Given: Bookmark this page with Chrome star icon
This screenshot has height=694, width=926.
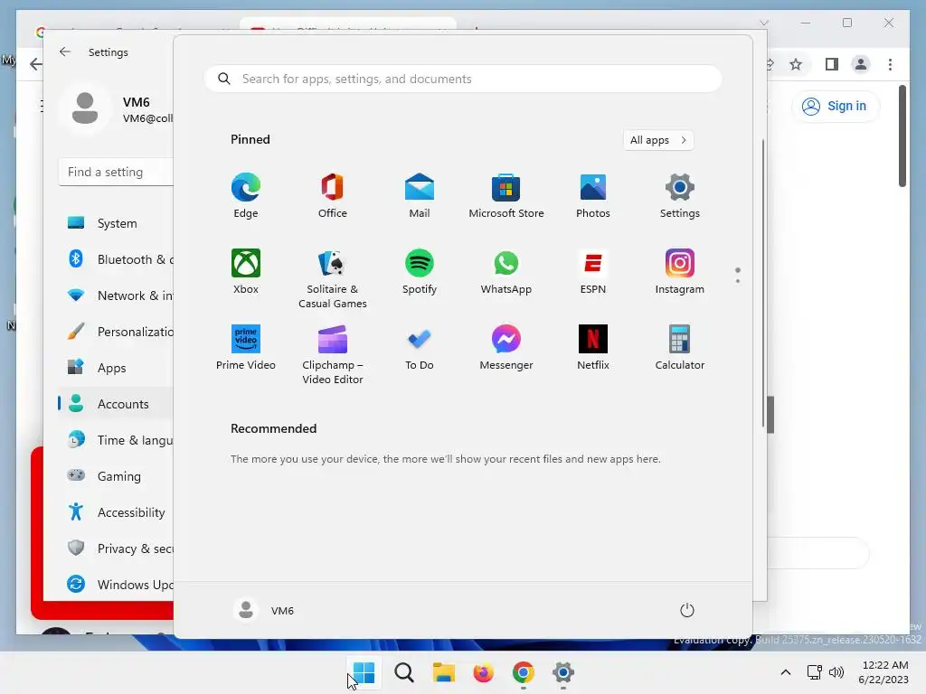Looking at the screenshot, I should pyautogui.click(x=796, y=64).
